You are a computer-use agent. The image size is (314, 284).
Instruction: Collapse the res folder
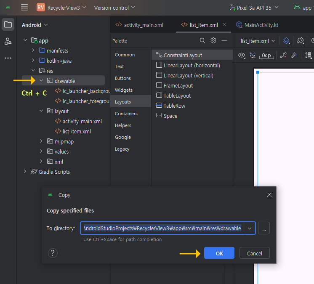(33, 70)
